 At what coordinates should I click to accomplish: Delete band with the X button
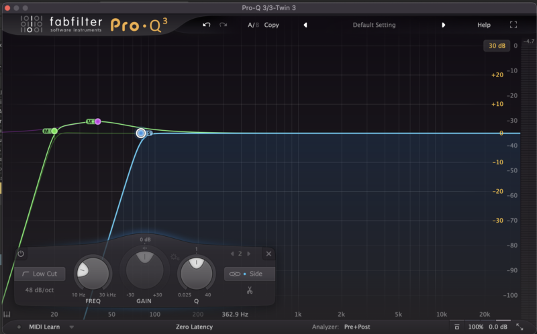click(x=268, y=254)
